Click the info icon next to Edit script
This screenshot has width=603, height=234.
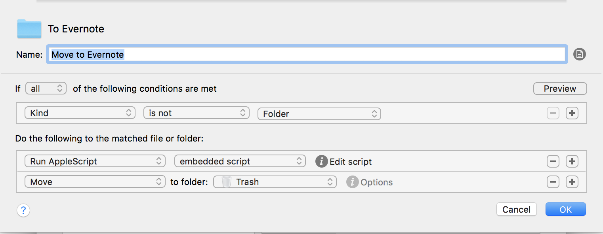coord(322,161)
